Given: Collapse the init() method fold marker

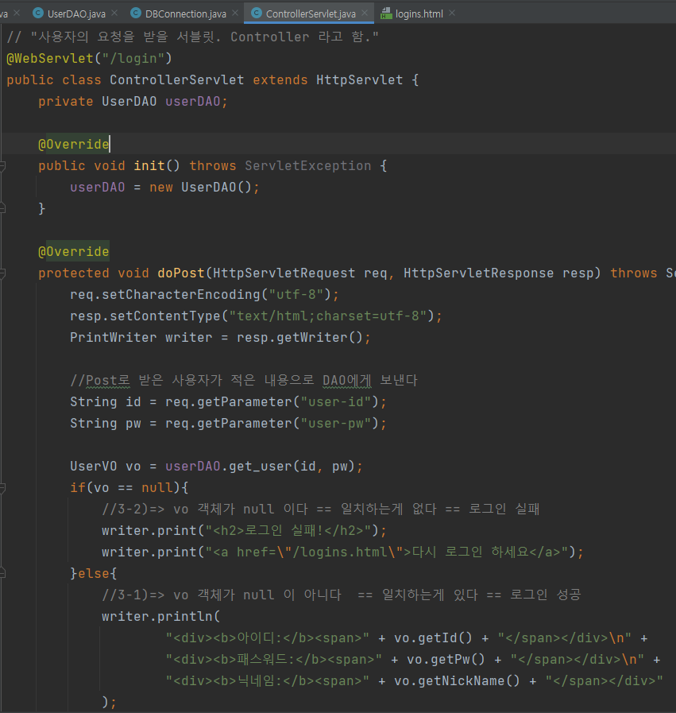Looking at the screenshot, I should (2, 166).
